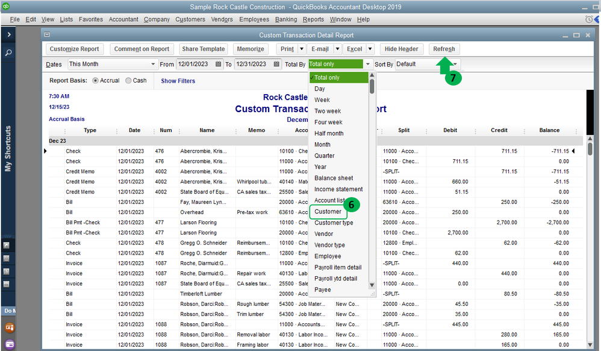Click the Show Filters link
This screenshot has width=601, height=351.
pos(178,81)
